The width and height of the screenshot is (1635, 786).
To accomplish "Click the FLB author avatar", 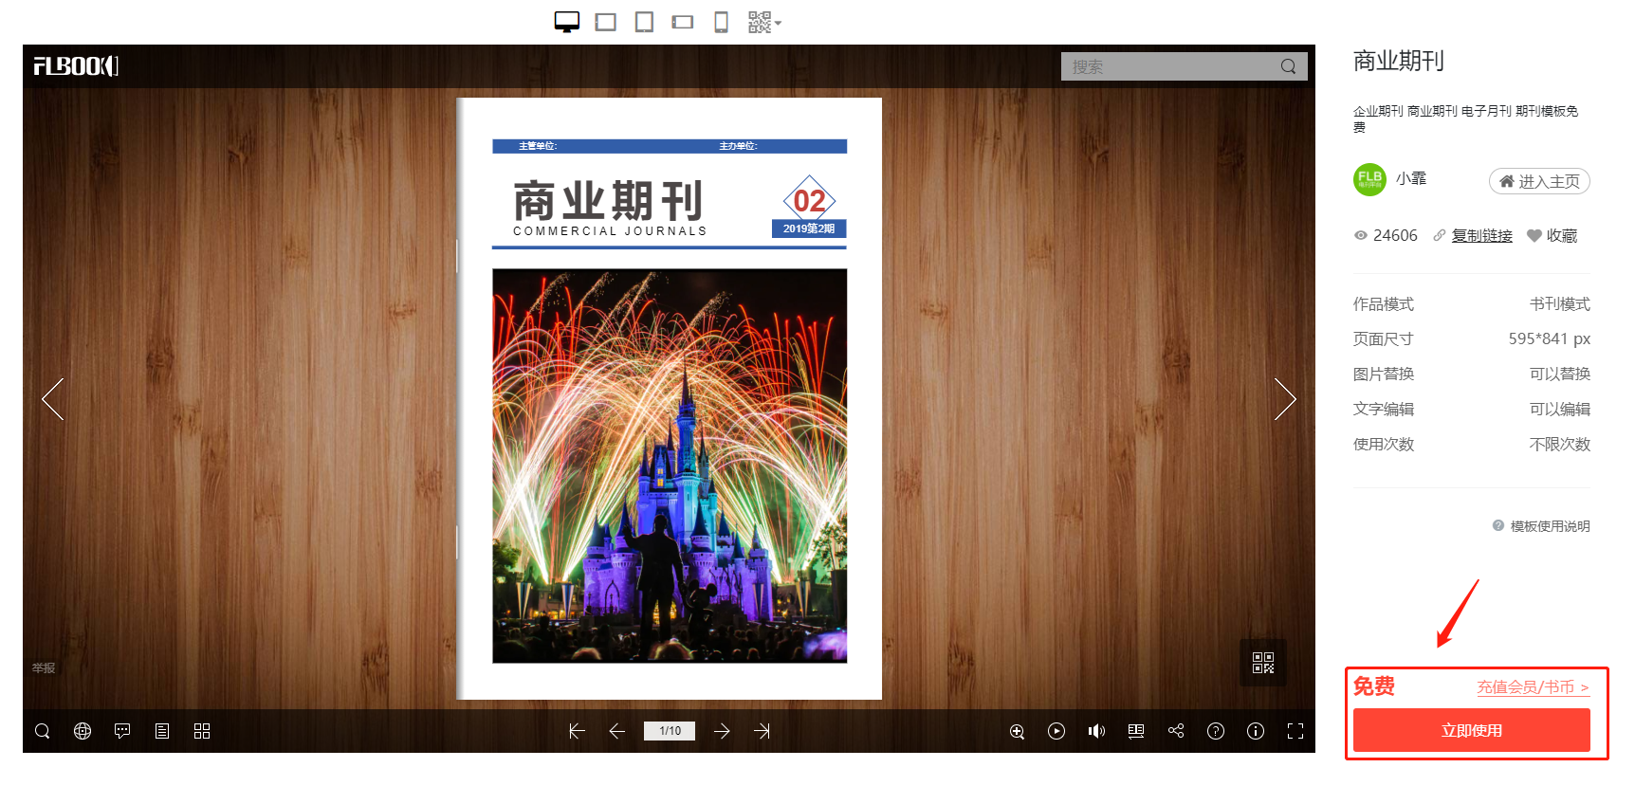I will point(1369,179).
